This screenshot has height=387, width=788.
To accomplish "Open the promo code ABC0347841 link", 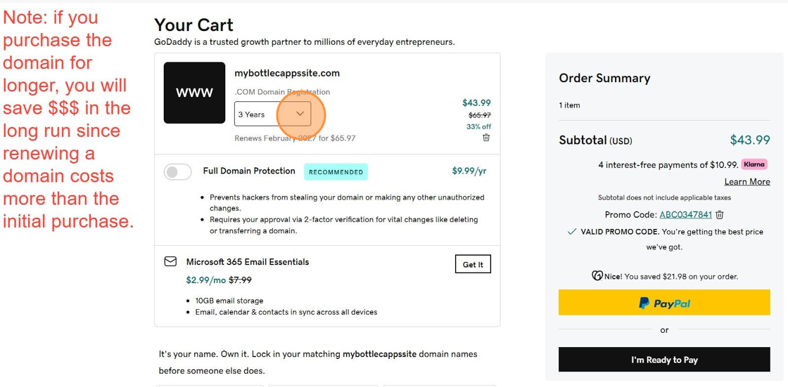I will (685, 215).
